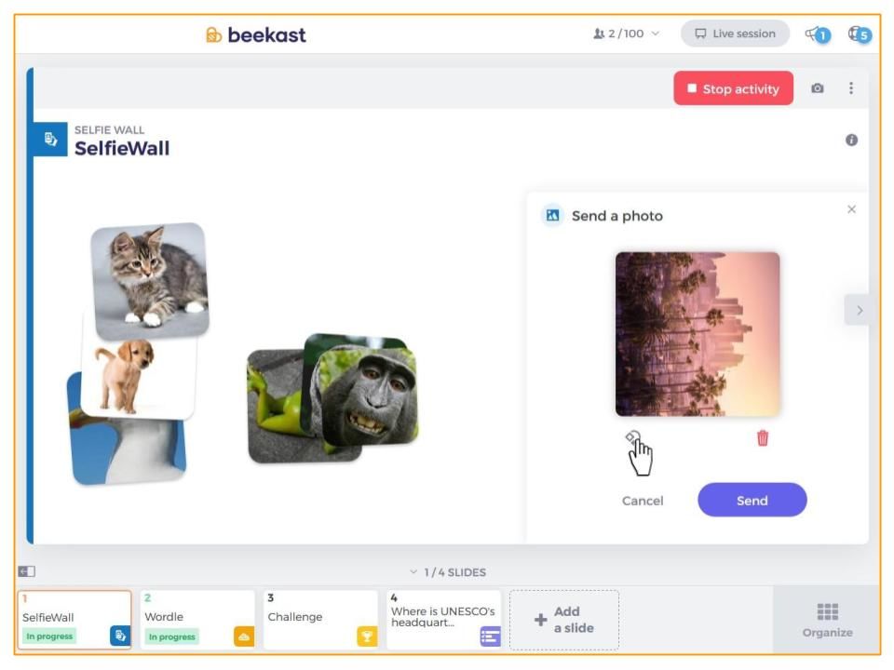Click the Stop activity button
This screenshot has width=894, height=670.
[733, 88]
